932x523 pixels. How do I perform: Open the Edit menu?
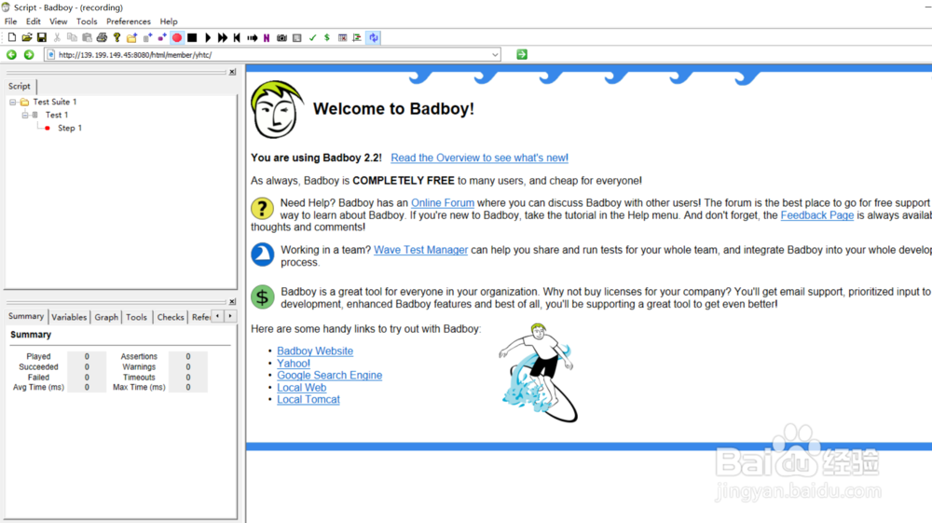34,21
